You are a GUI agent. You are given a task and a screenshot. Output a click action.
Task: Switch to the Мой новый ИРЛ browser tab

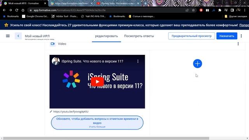(x=24, y=3)
